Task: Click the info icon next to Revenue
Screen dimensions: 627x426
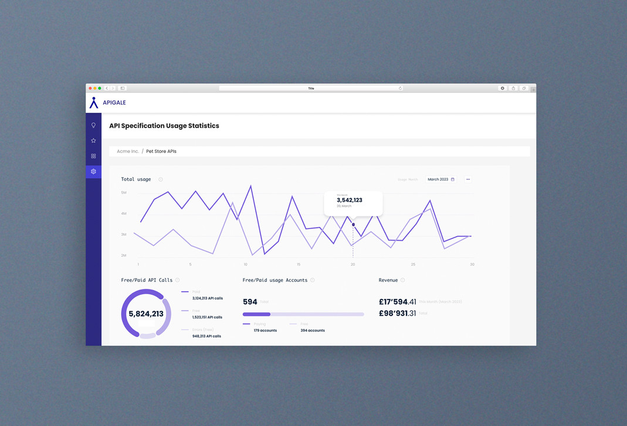Action: pos(402,280)
